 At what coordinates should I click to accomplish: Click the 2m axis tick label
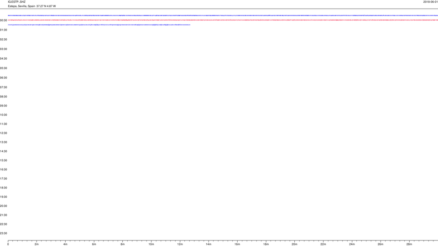point(36,244)
